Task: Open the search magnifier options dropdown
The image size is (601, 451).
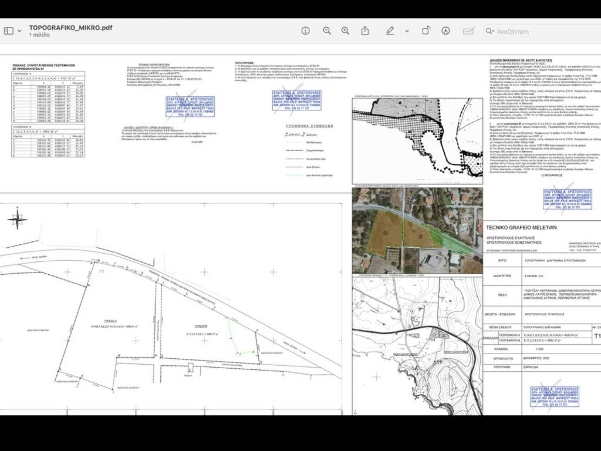Action: (x=490, y=31)
